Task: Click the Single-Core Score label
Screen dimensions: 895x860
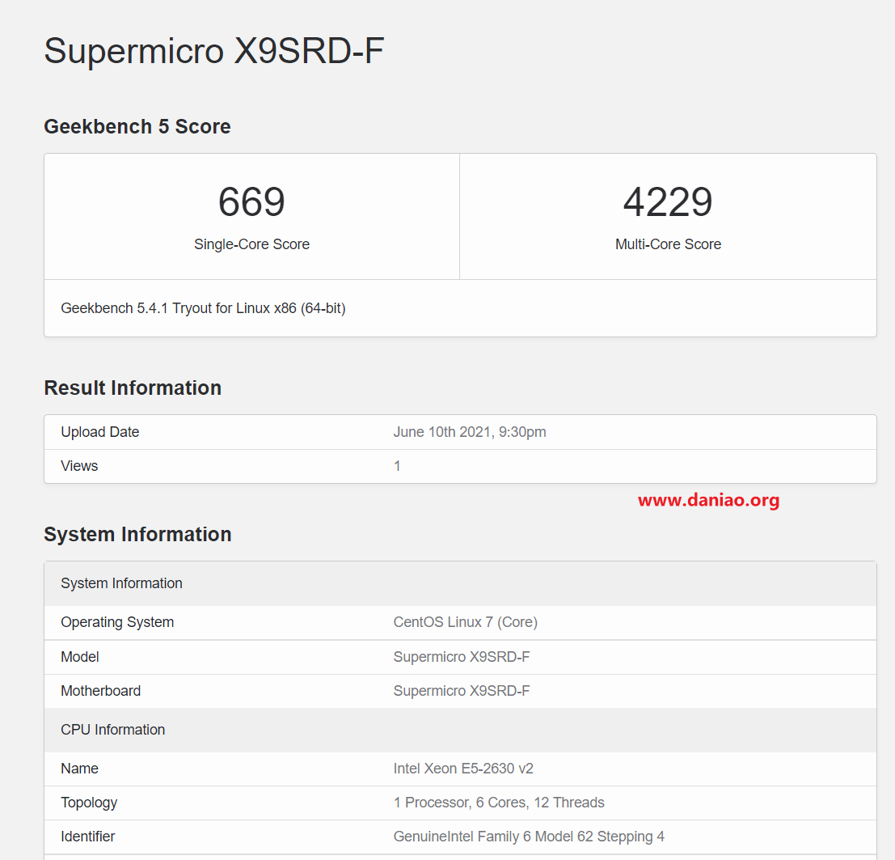Action: 251,244
